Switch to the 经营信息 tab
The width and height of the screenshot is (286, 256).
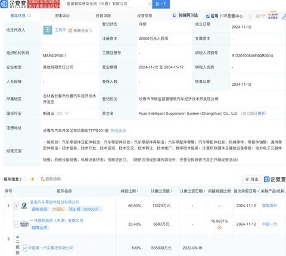(145, 15)
